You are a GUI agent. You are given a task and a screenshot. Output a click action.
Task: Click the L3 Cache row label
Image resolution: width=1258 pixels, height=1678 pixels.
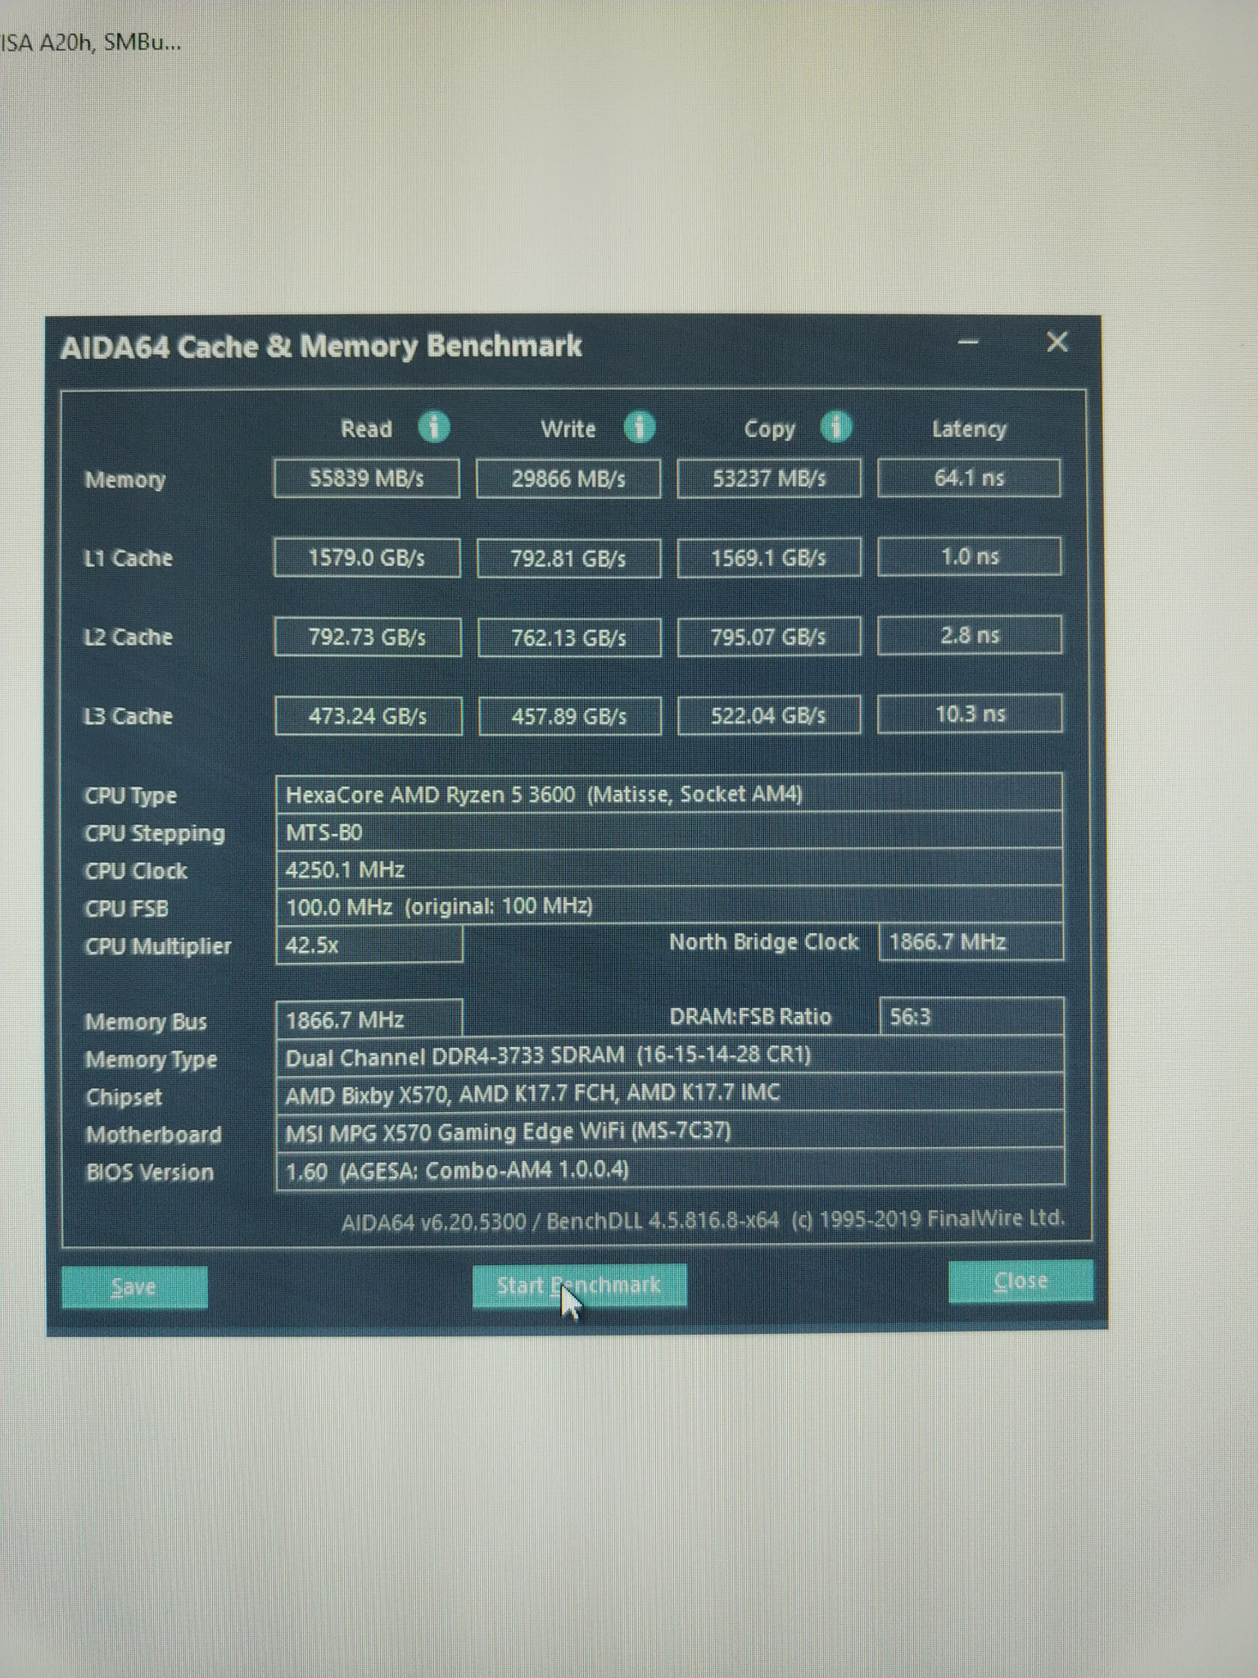(129, 716)
